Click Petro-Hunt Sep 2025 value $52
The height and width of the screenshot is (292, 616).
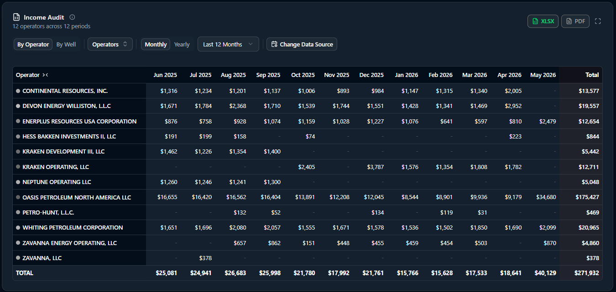[x=276, y=212]
